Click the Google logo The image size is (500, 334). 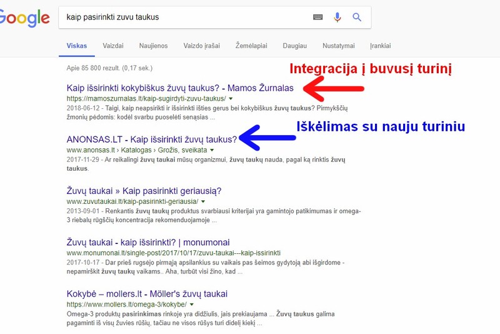coord(24,18)
